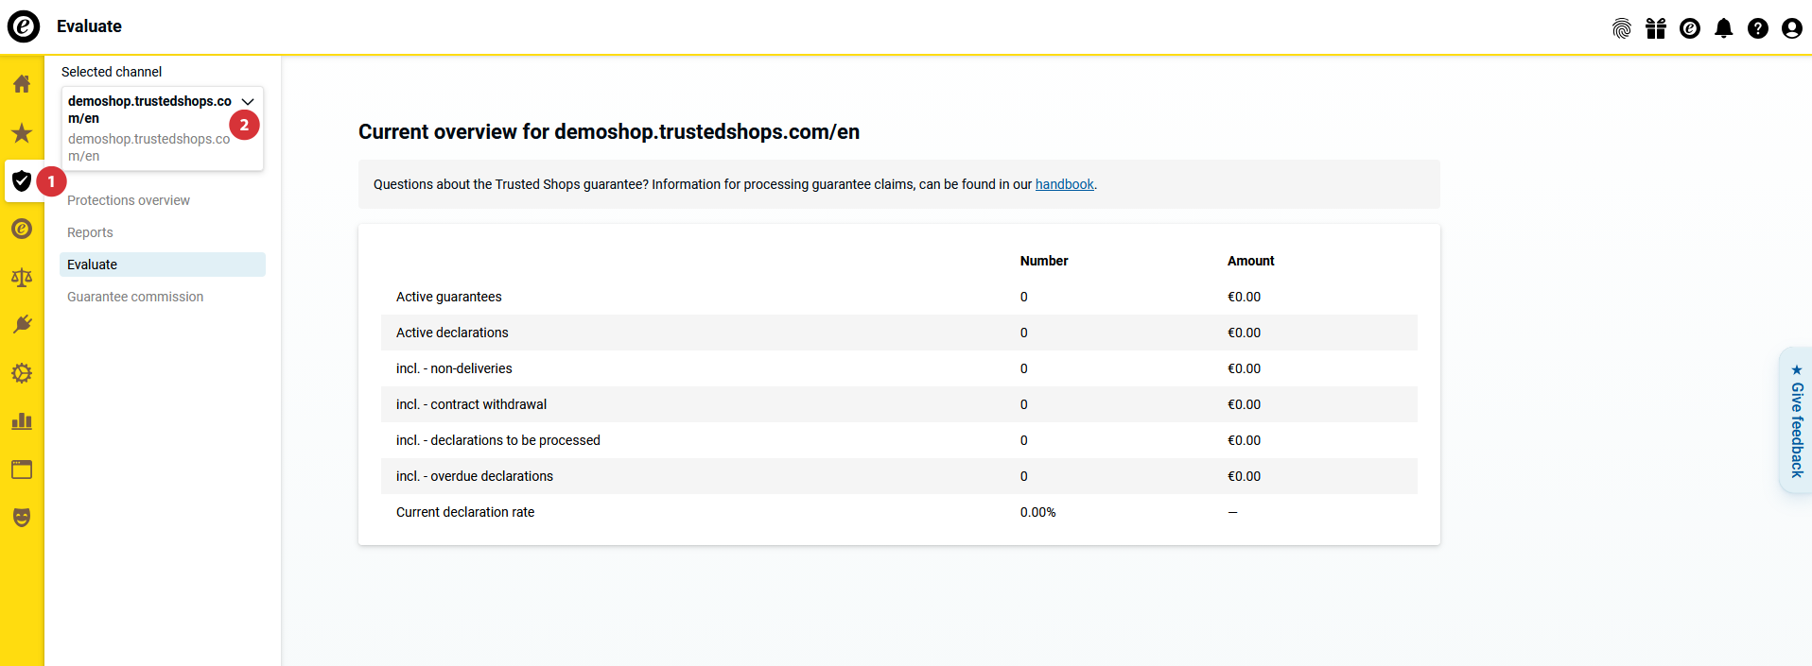The height and width of the screenshot is (666, 1812).
Task: Click the €0.00 amount for Active guarantees
Action: (x=1244, y=297)
